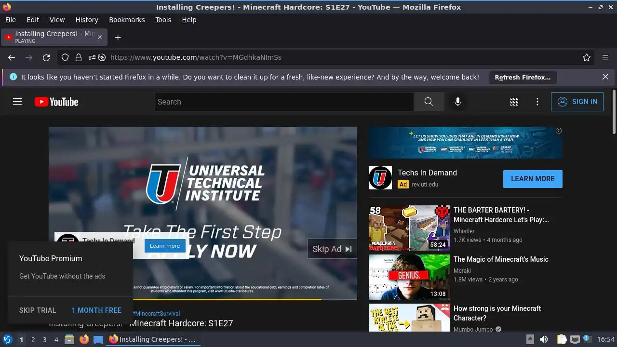
Task: Select the Installing Creepers browser tab
Action: [54, 37]
